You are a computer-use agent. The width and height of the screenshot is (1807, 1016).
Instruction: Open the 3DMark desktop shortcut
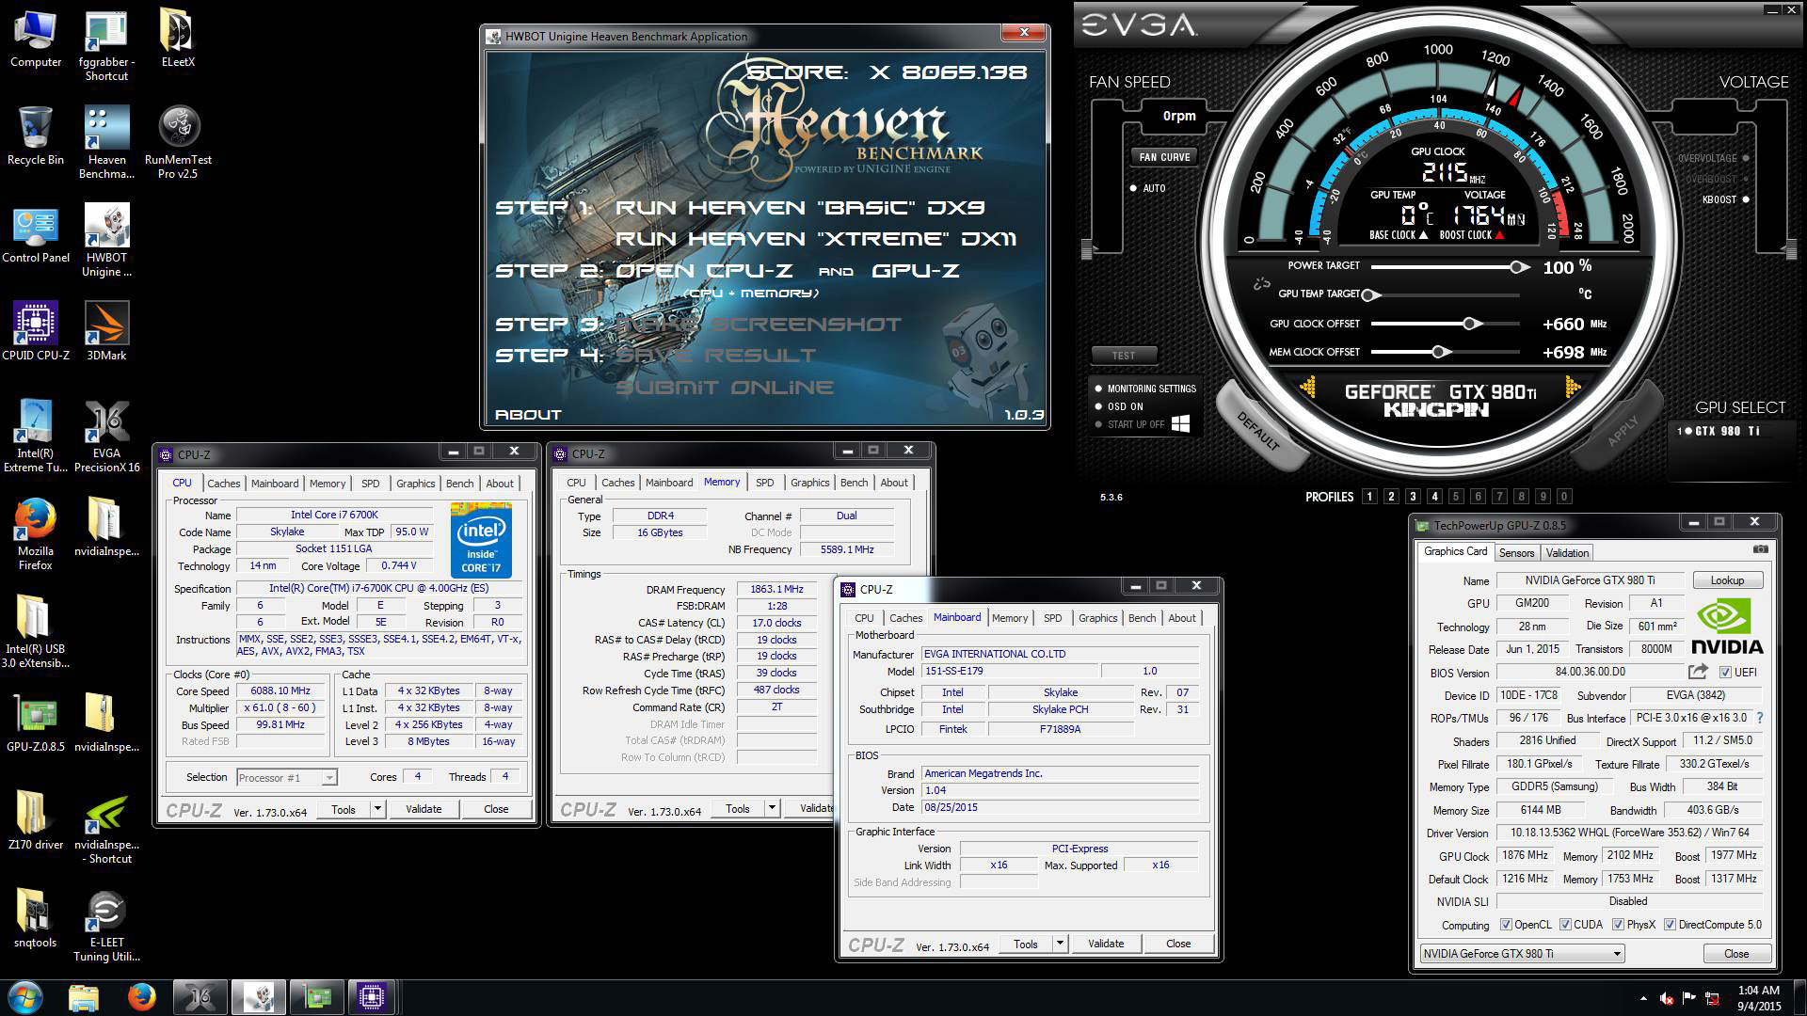coord(106,324)
